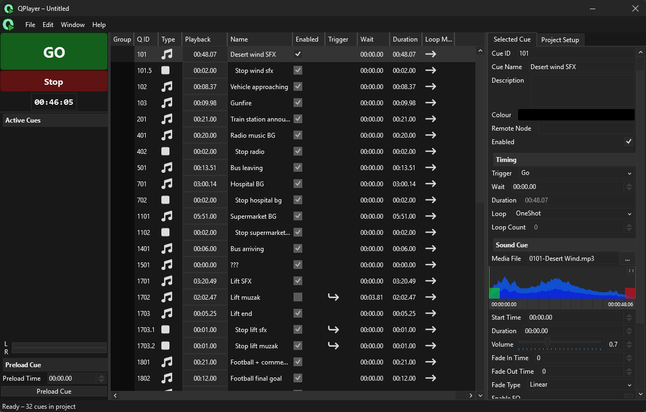The height and width of the screenshot is (412, 646).
Task: Open the Window menu
Action: point(72,25)
